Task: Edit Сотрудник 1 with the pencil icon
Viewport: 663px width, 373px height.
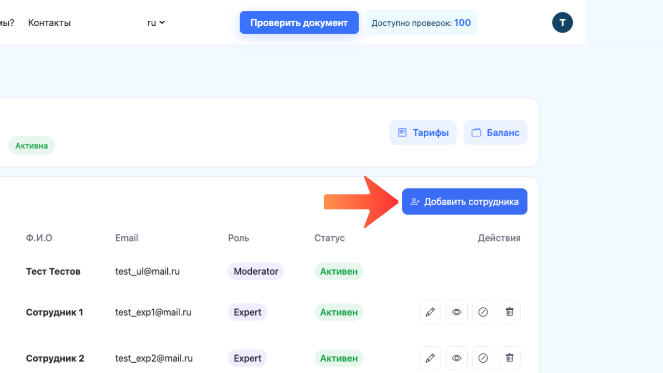Action: pos(430,312)
